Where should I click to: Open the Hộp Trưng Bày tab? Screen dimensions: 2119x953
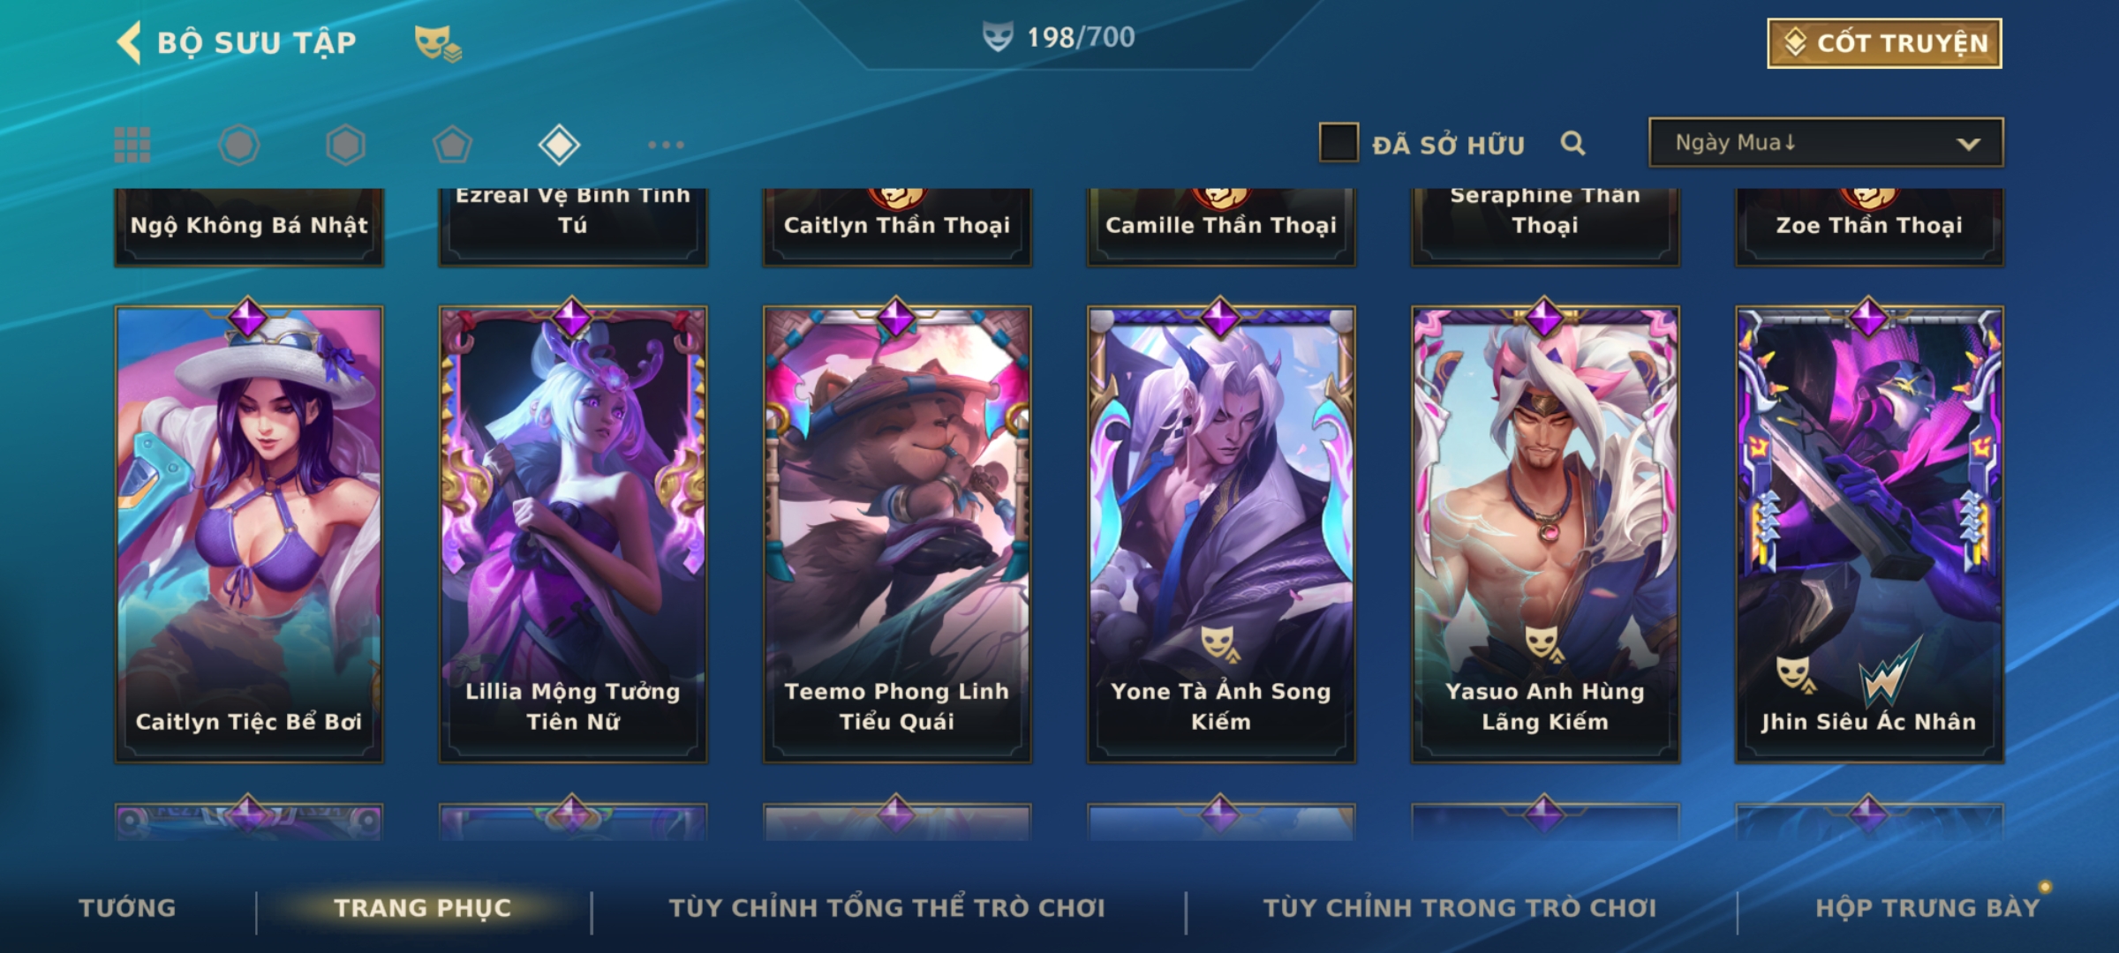(x=1927, y=908)
